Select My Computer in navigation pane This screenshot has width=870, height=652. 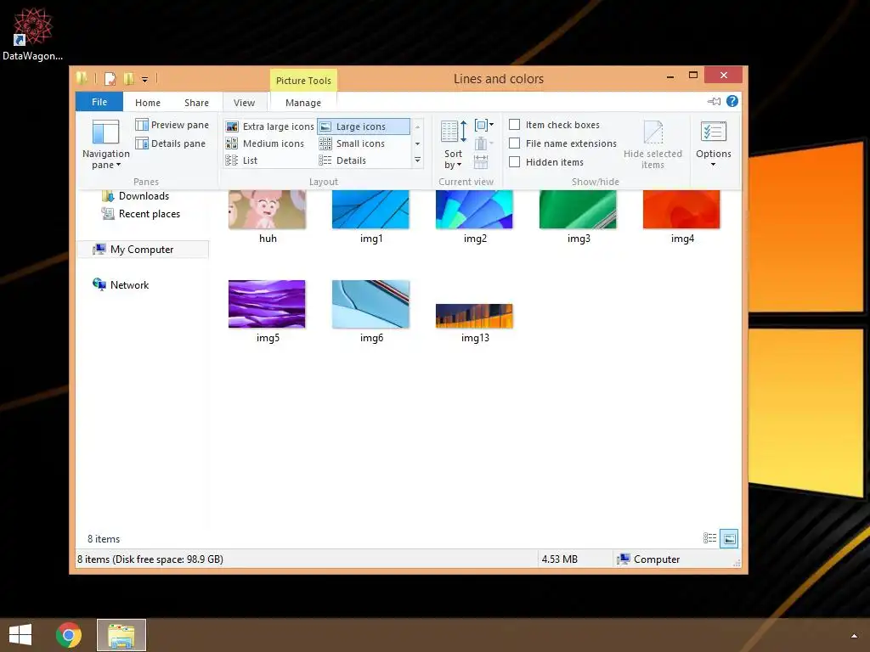143,250
